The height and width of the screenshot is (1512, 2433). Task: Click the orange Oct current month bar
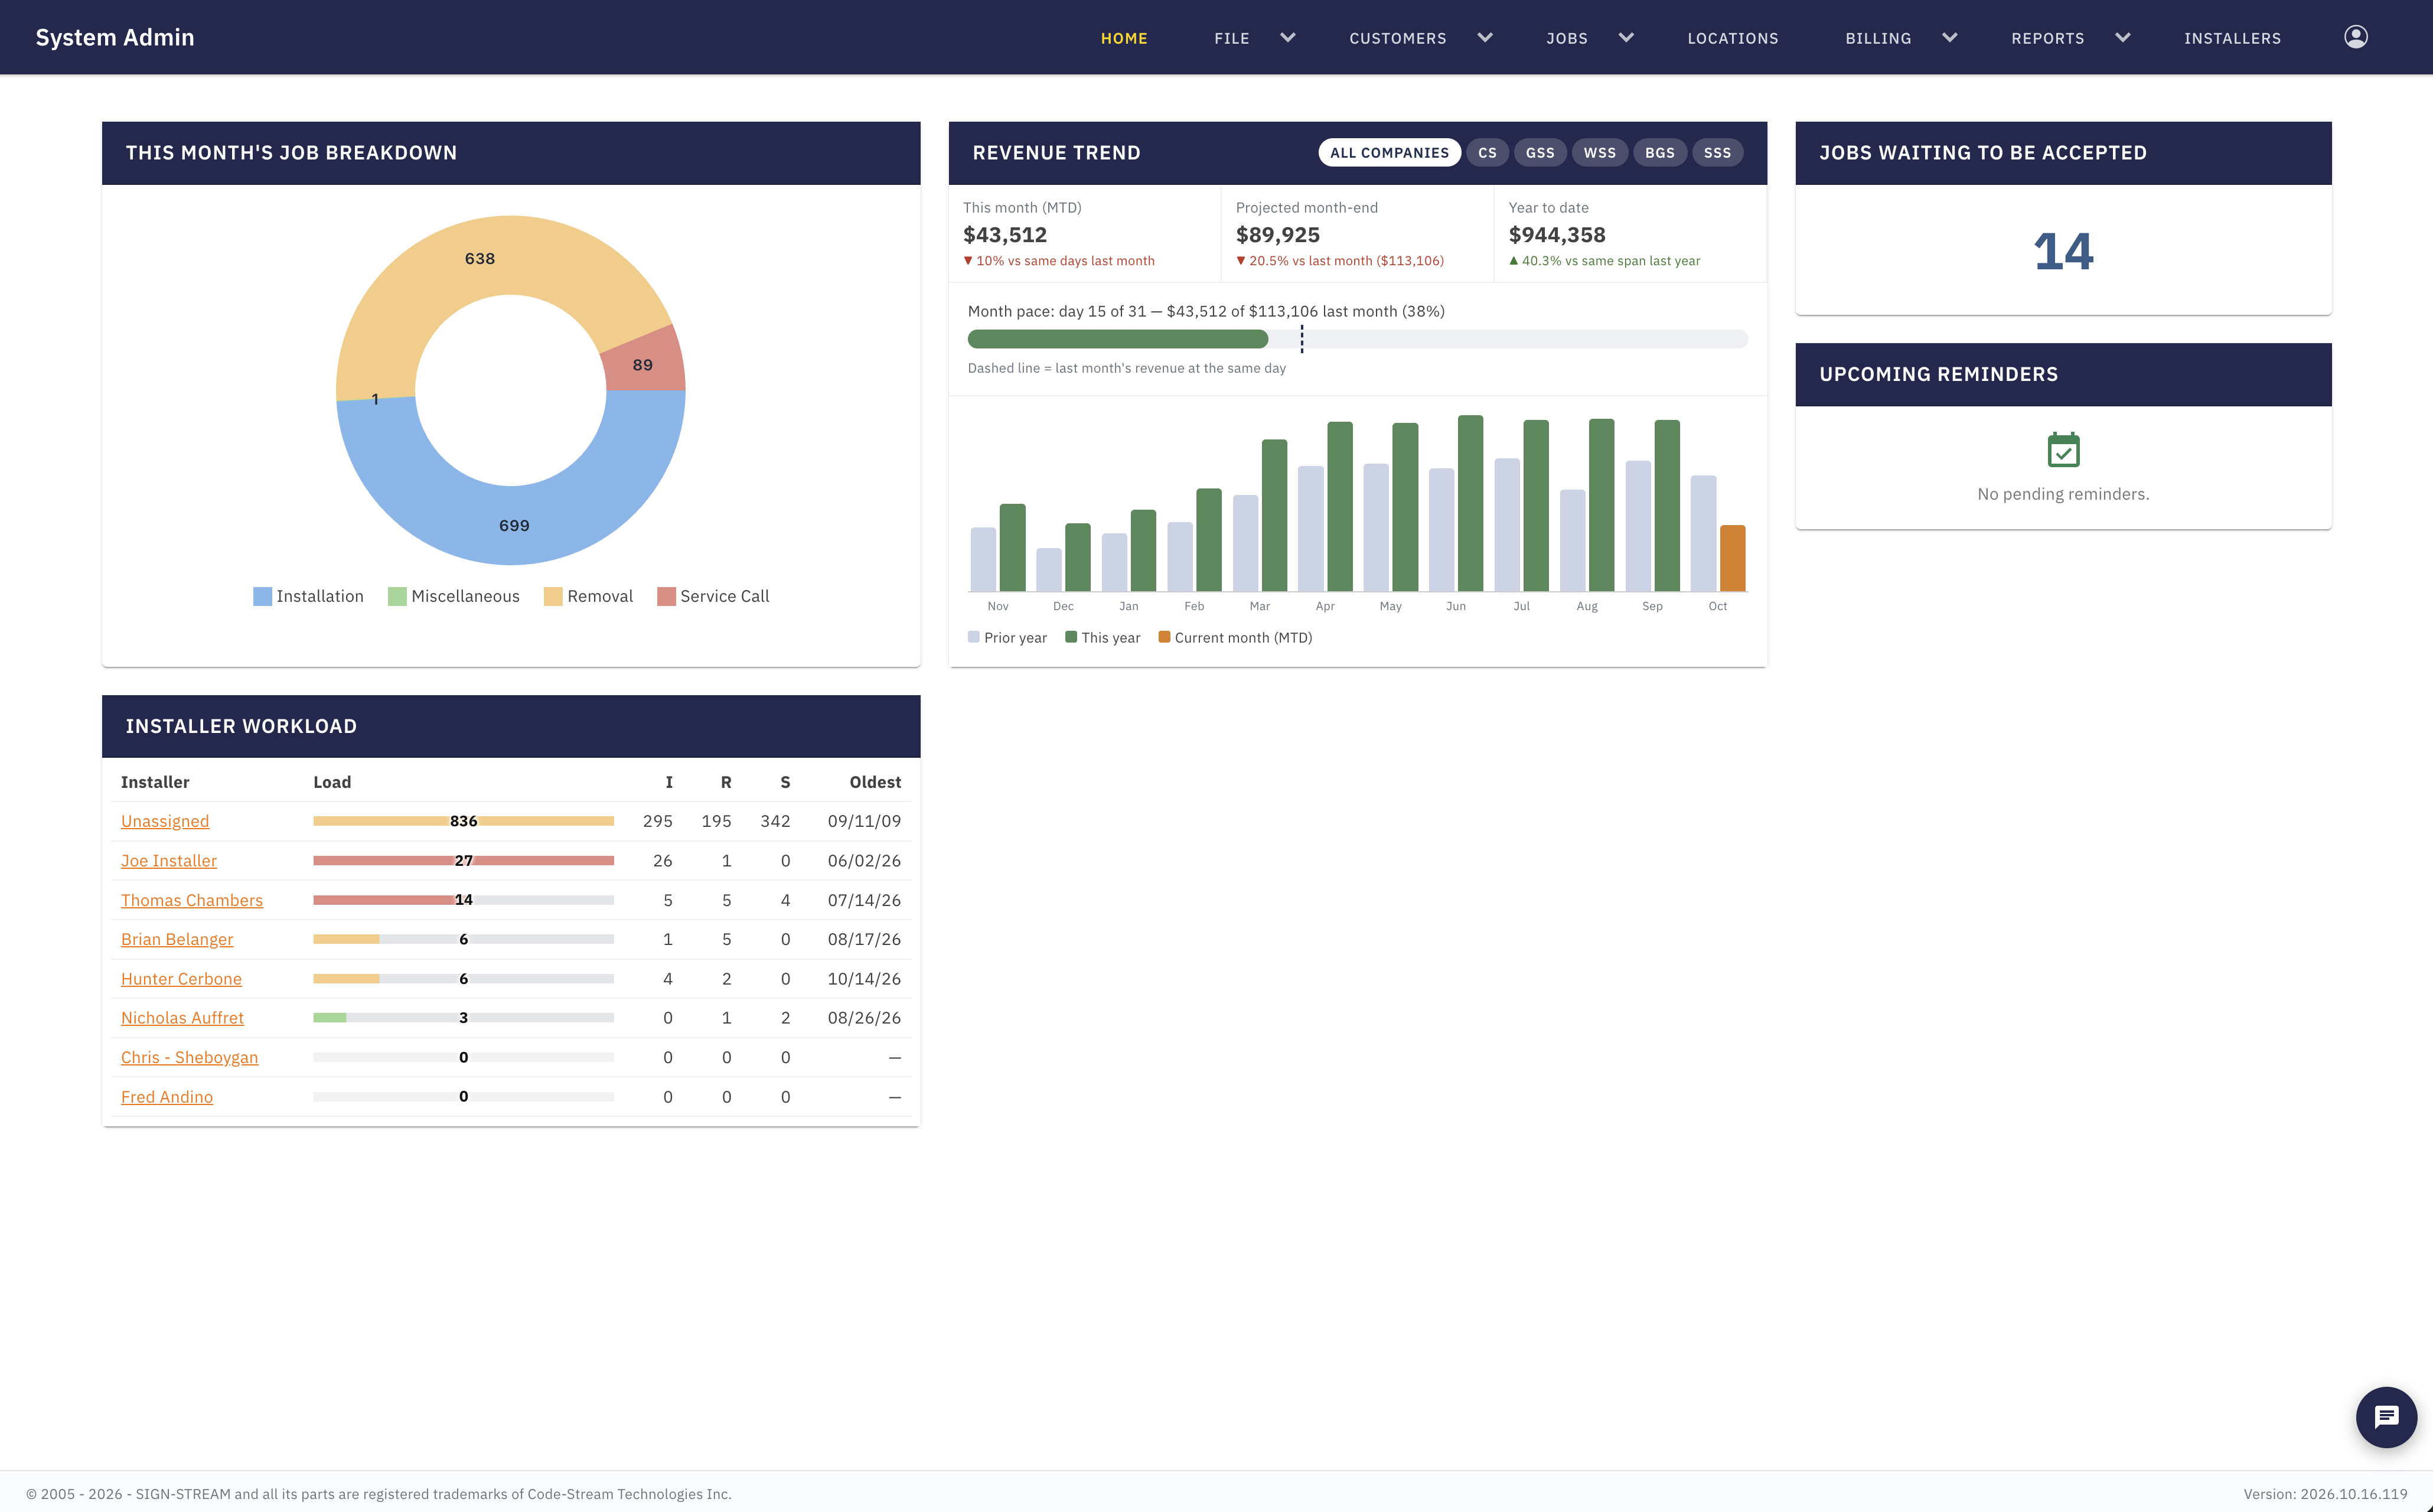pos(1732,558)
